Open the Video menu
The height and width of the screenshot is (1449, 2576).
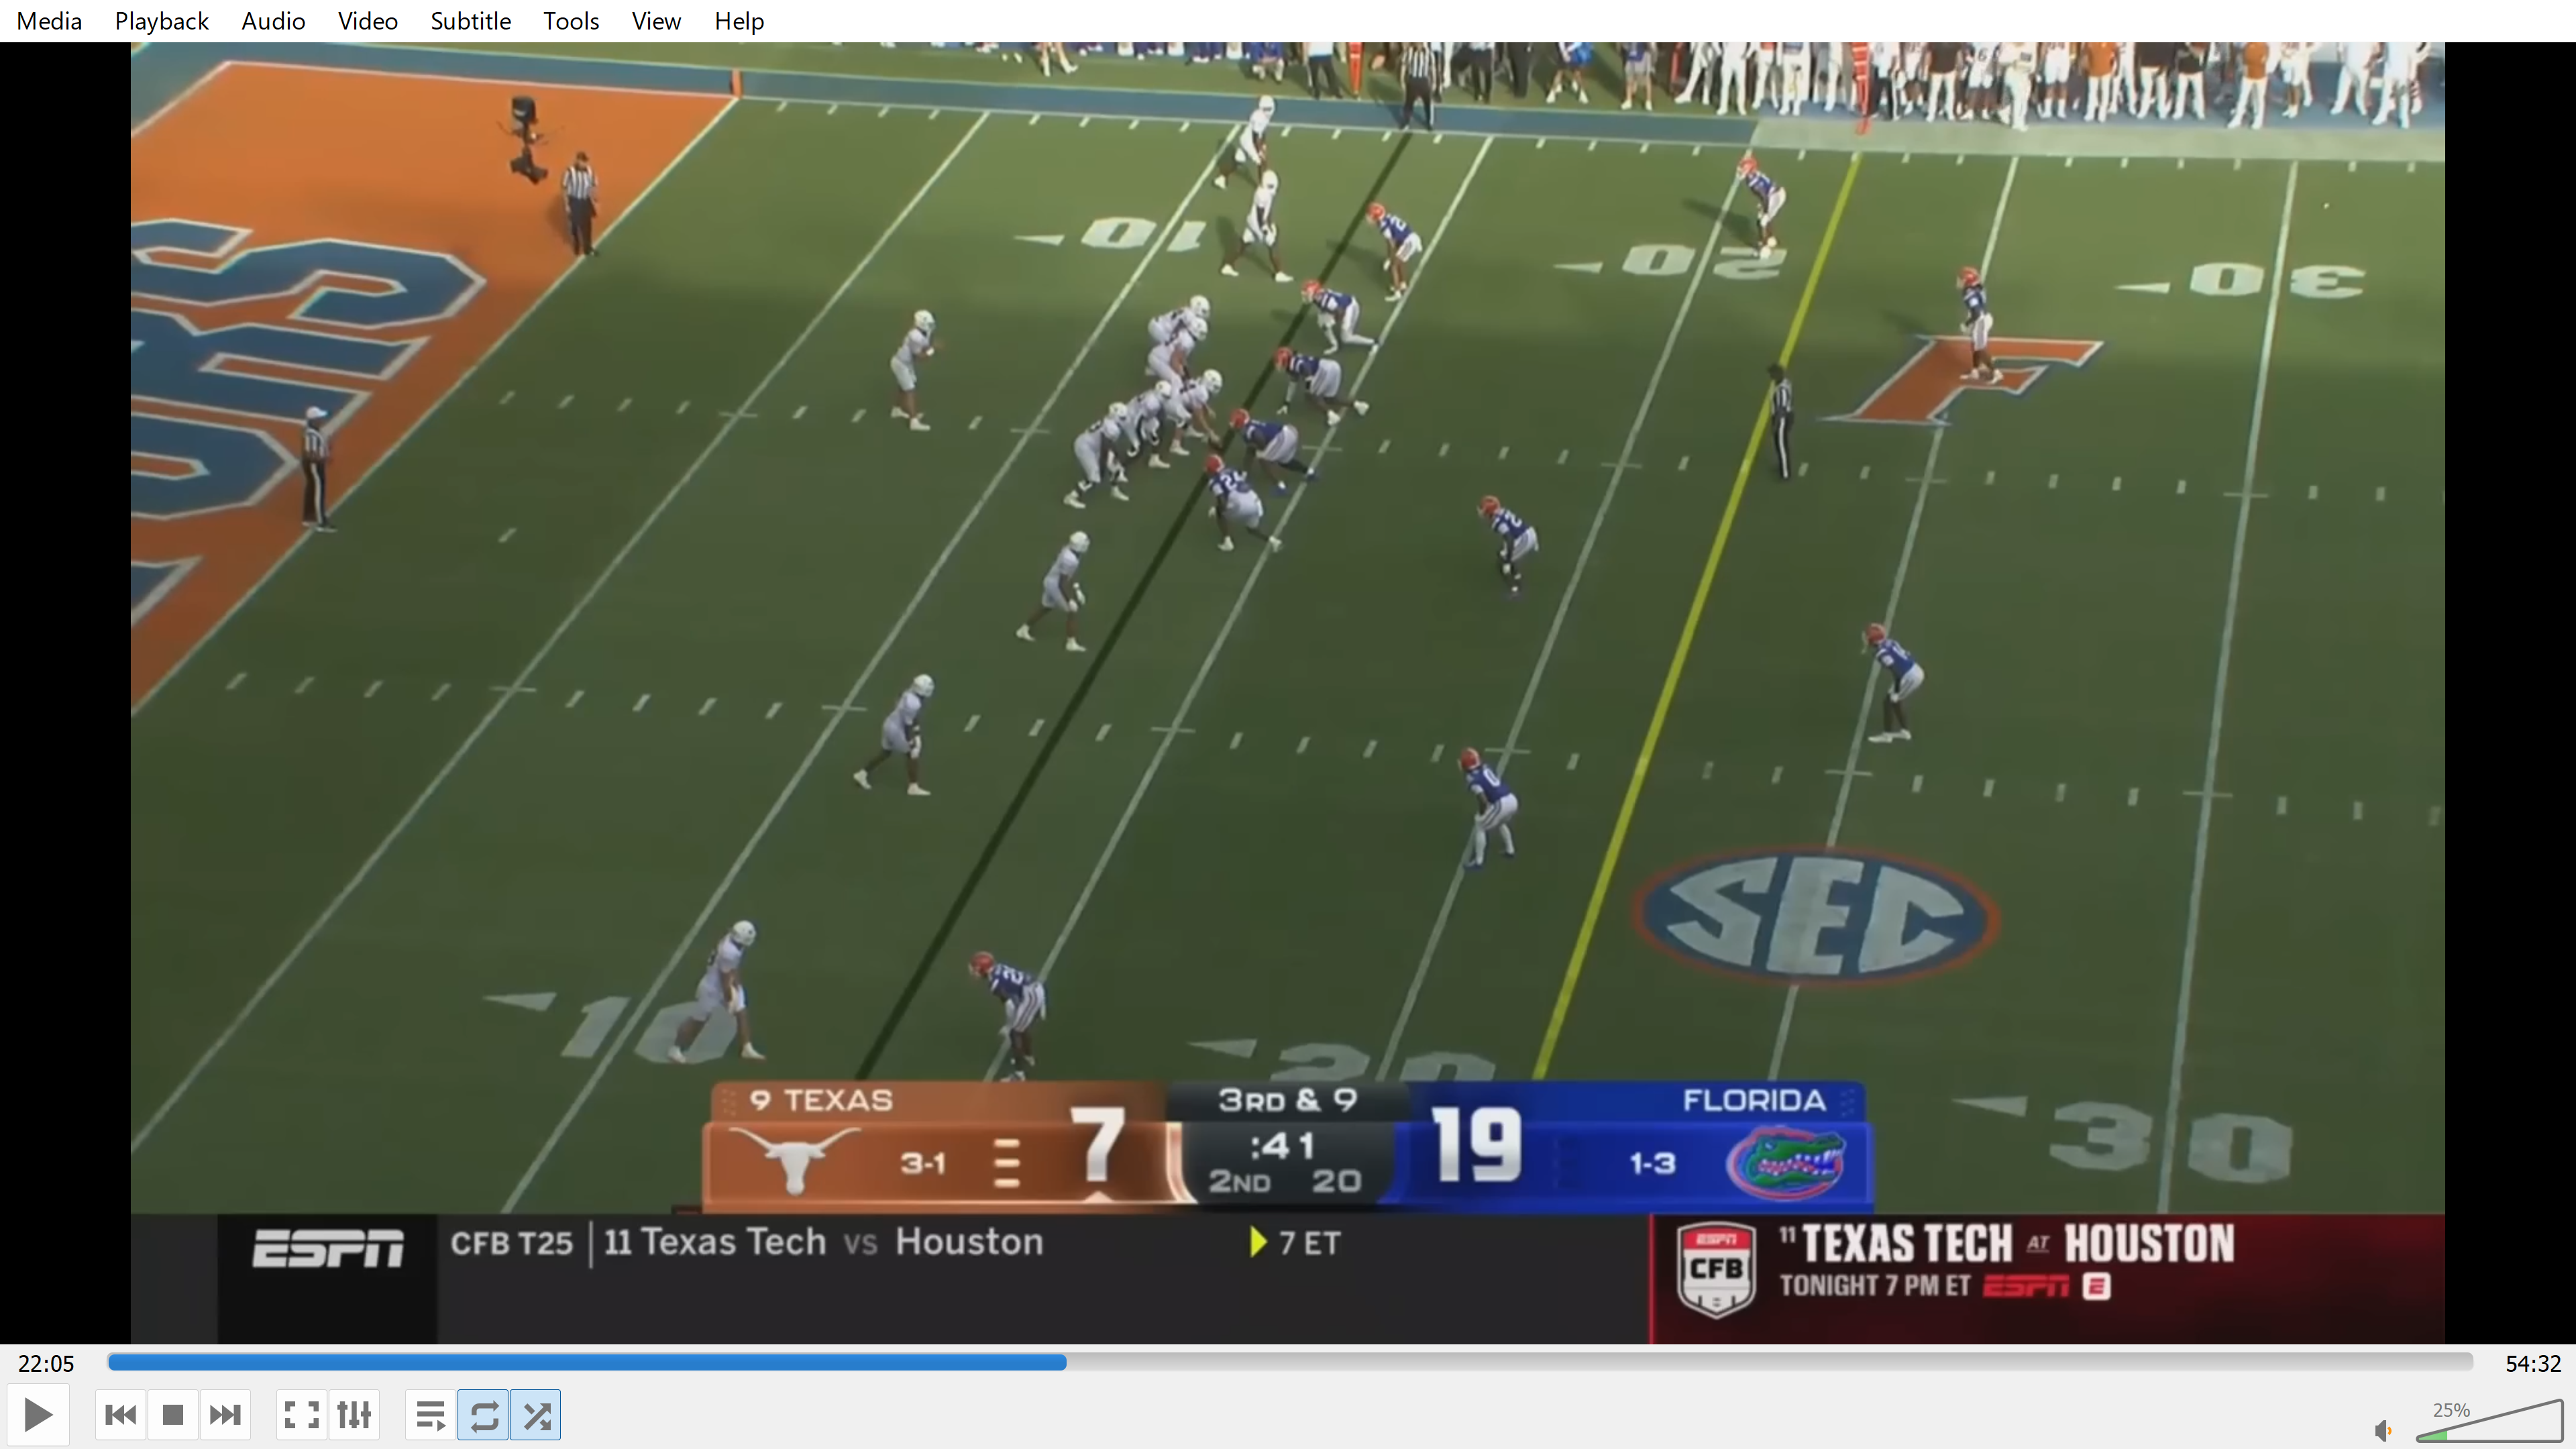coord(367,21)
